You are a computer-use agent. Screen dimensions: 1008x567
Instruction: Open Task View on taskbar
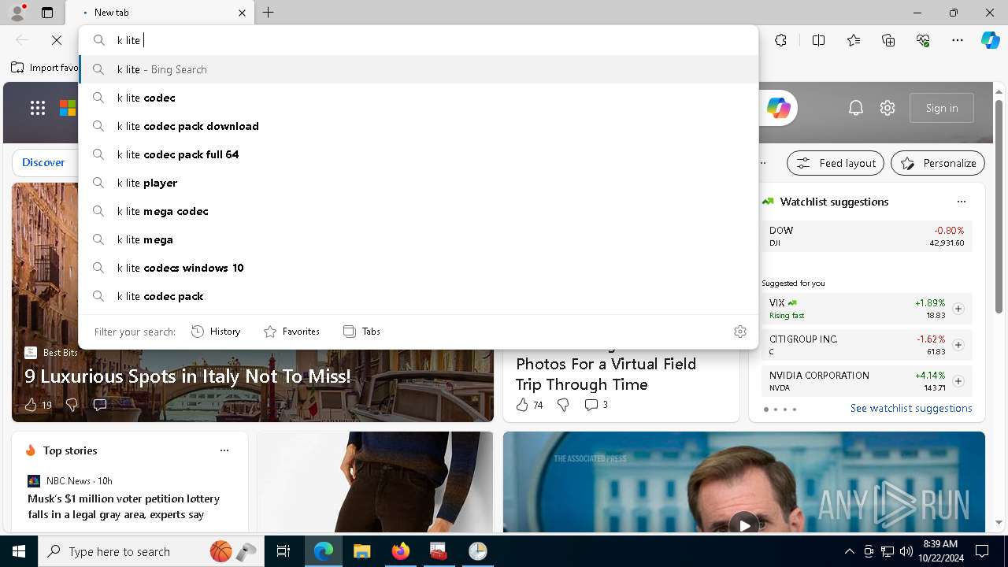283,551
